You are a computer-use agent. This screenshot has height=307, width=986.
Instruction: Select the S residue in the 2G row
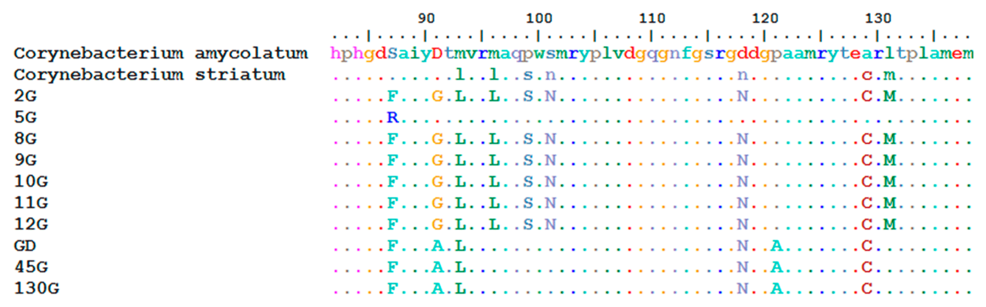pyautogui.click(x=528, y=96)
